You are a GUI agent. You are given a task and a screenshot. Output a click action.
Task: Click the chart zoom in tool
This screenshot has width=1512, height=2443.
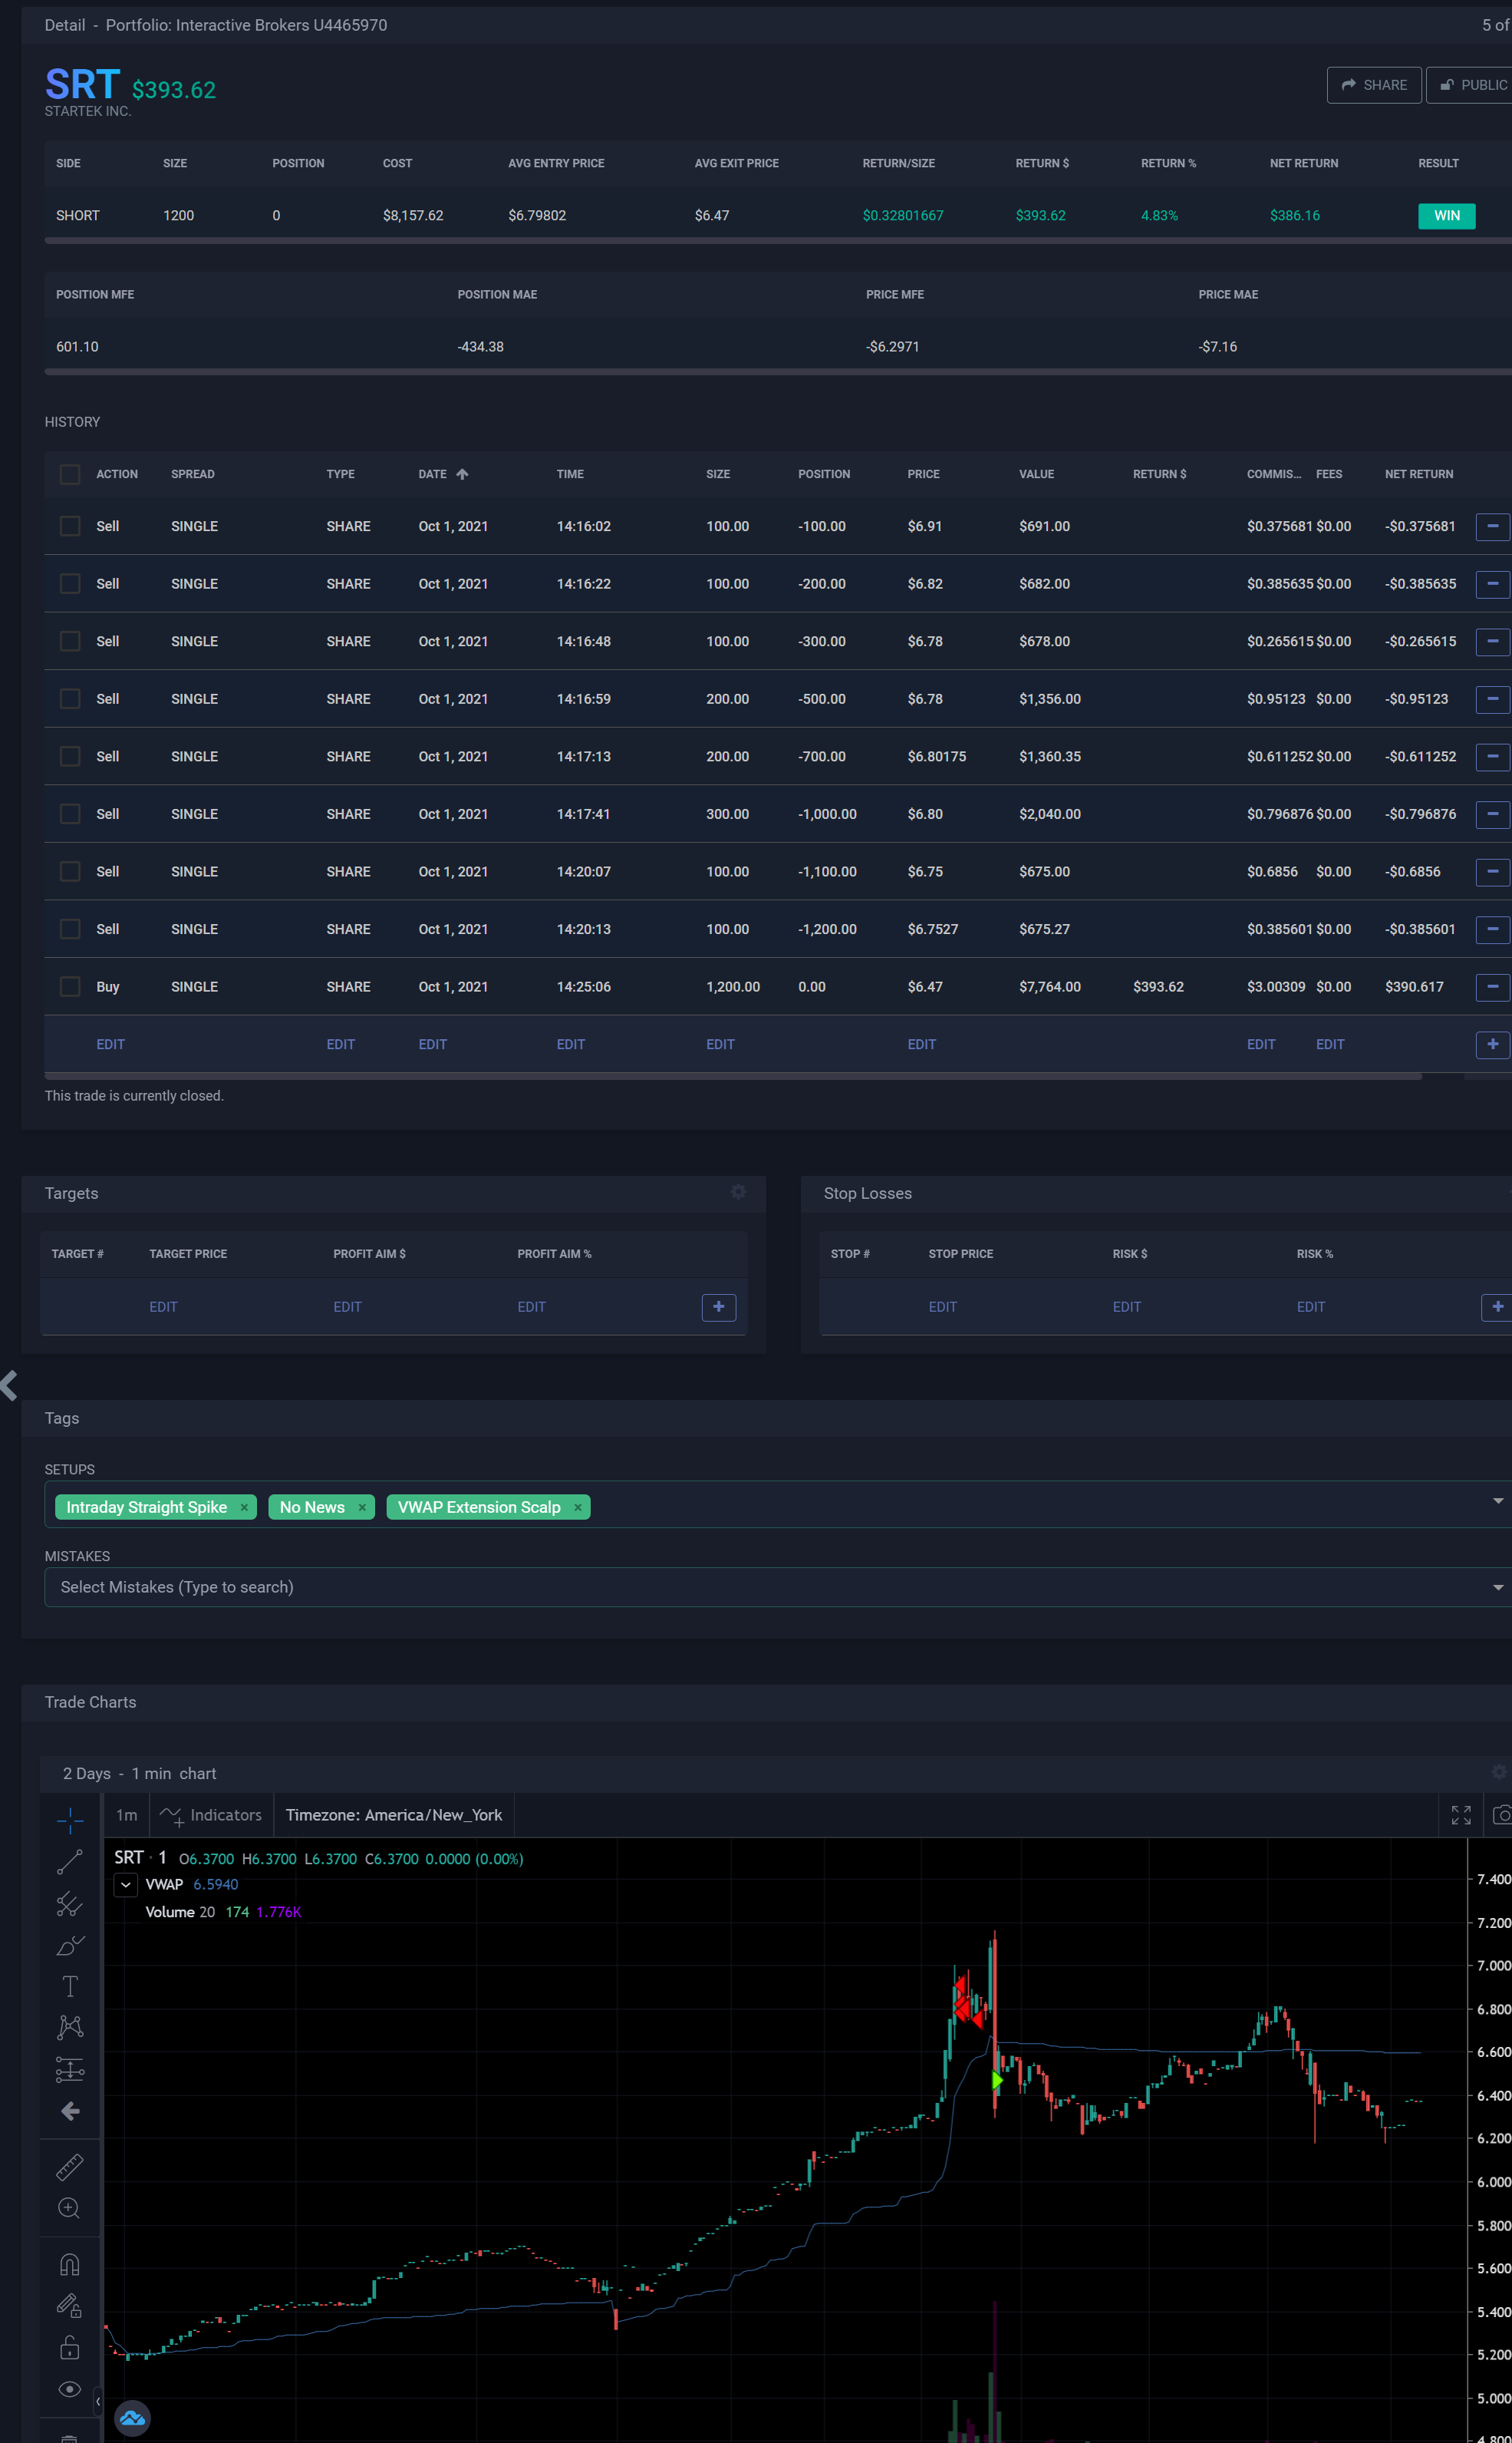(69, 2208)
